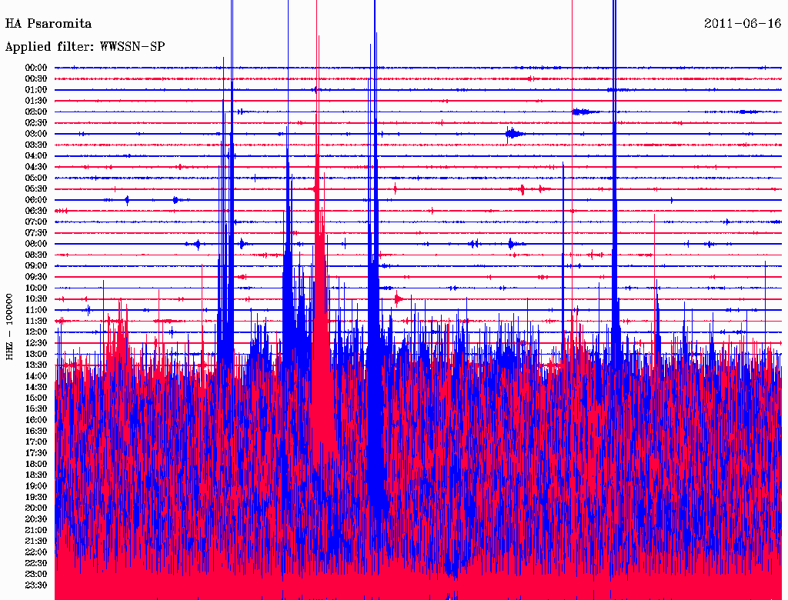The height and width of the screenshot is (600, 788).
Task: Click the 03:30 time label
Action: [36, 145]
